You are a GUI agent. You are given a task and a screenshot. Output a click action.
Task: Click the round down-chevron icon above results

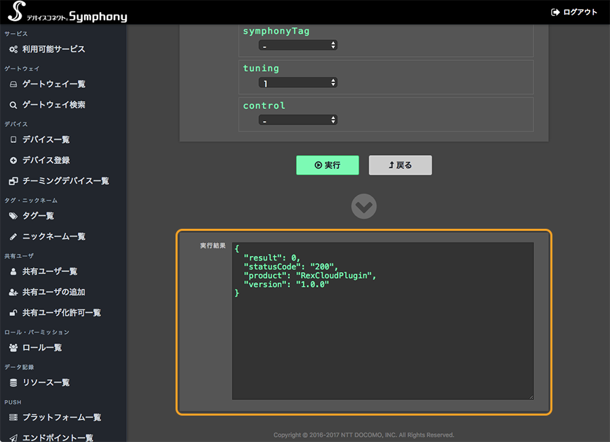point(364,206)
